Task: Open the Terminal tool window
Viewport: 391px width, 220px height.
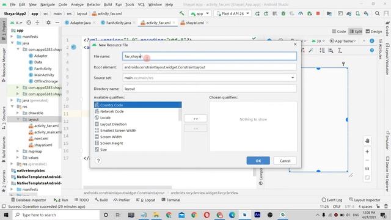Action: pos(171,200)
